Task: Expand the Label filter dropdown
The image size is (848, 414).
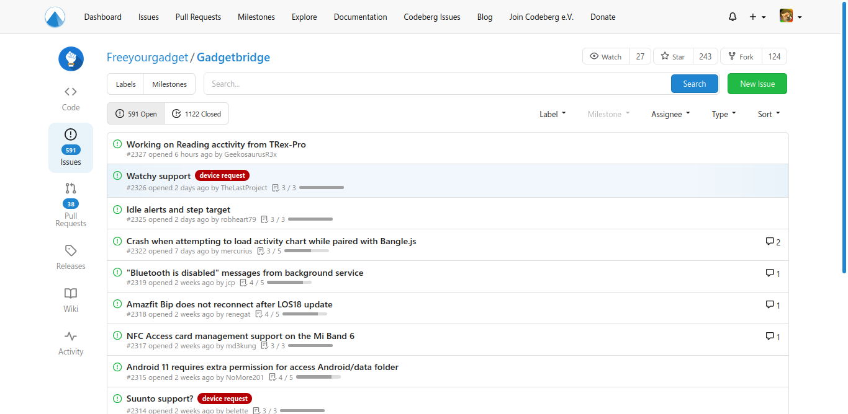Action: tap(553, 114)
